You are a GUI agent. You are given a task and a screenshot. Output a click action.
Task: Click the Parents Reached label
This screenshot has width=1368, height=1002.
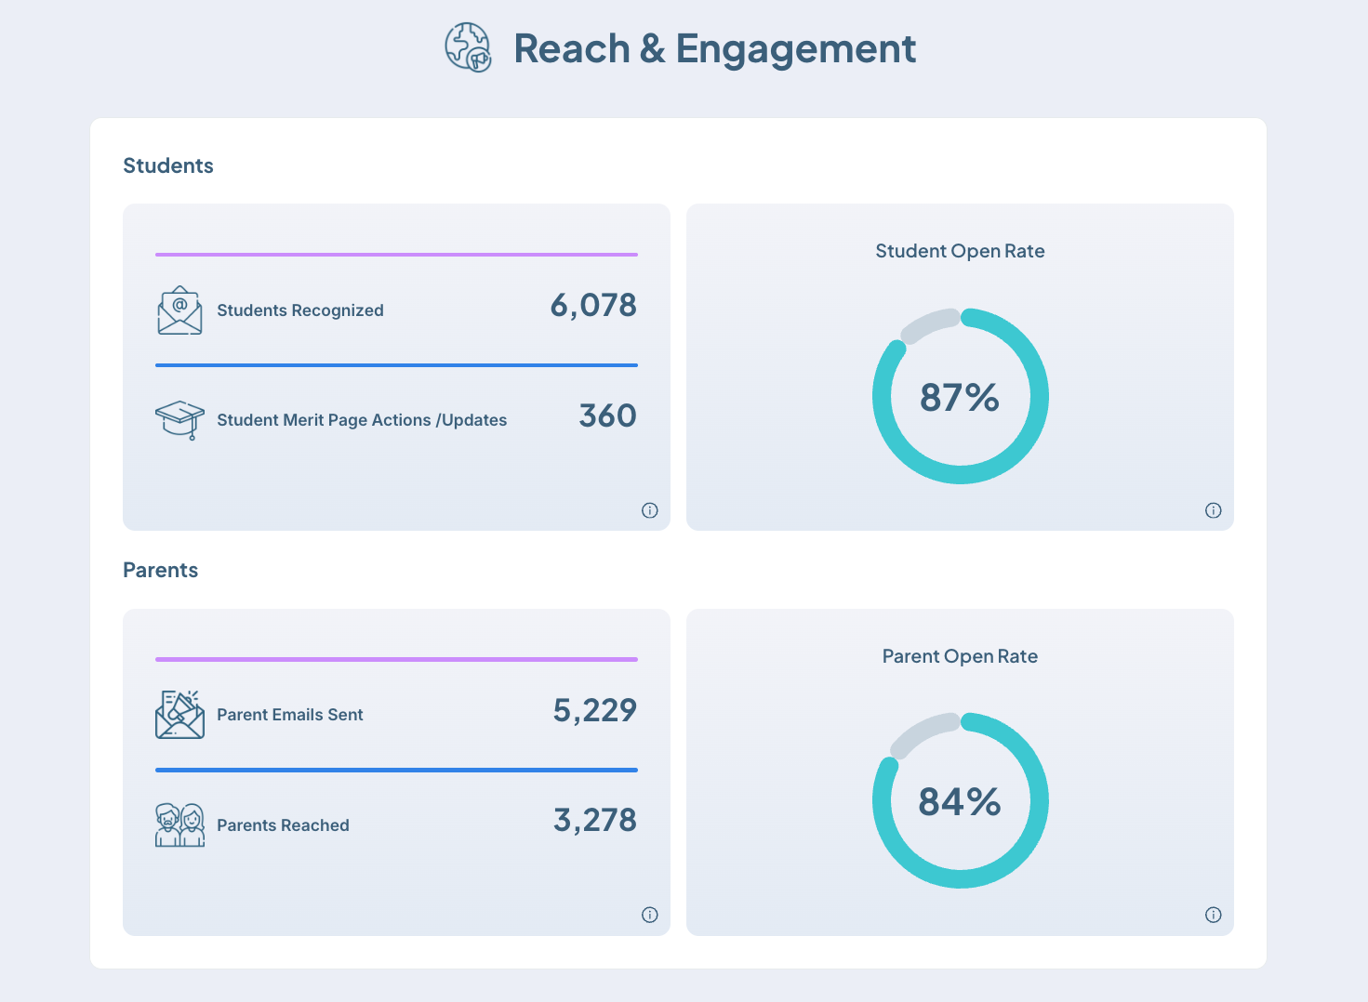283,825
